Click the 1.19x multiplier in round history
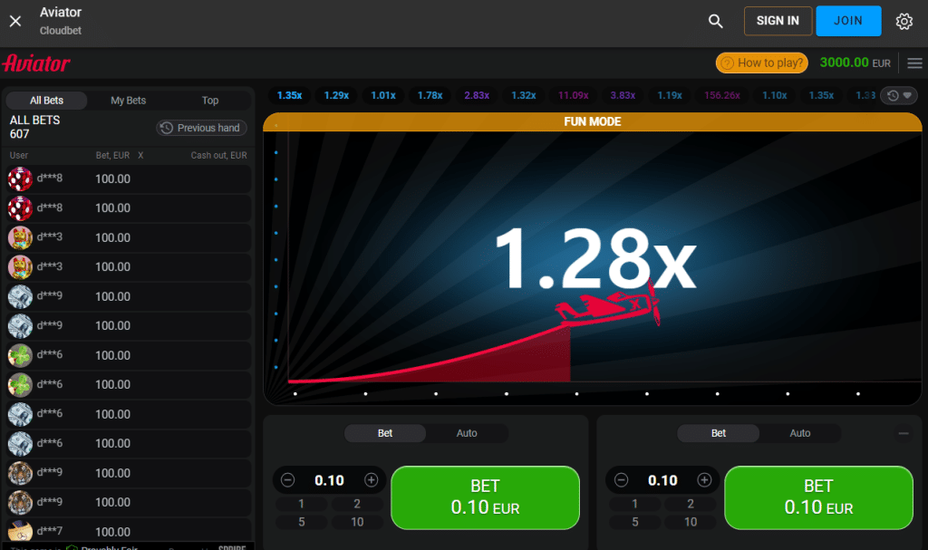This screenshot has width=928, height=550. point(670,95)
